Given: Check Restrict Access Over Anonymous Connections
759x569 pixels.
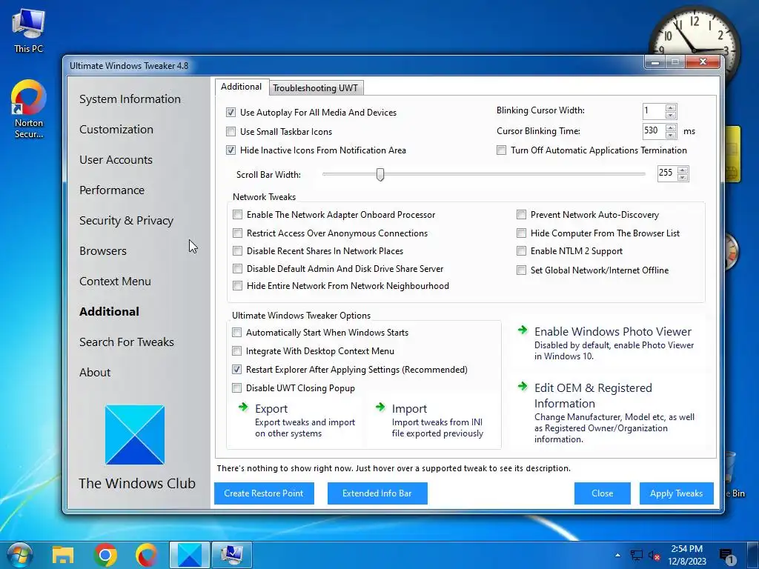Looking at the screenshot, I should pos(238,233).
